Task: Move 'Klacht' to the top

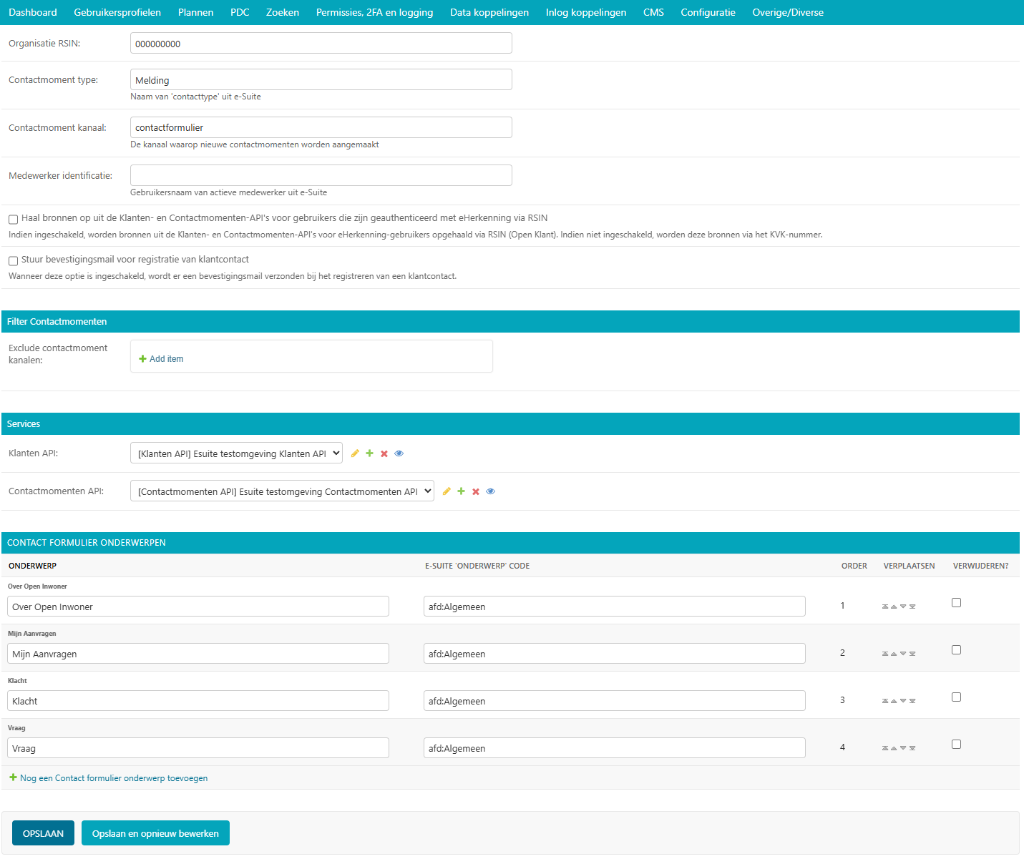Action: (x=885, y=700)
